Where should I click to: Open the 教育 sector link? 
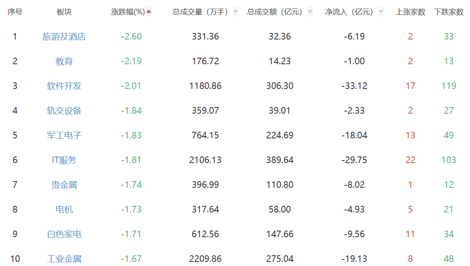(64, 61)
